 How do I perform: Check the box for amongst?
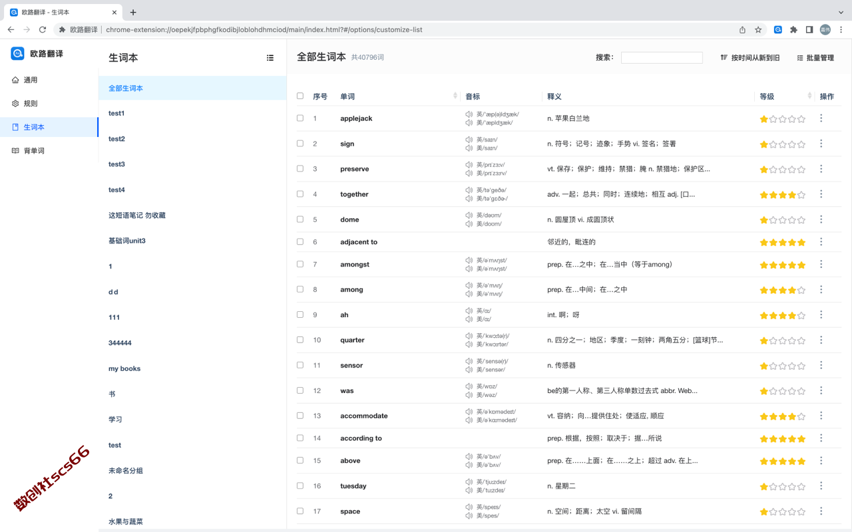tap(300, 264)
